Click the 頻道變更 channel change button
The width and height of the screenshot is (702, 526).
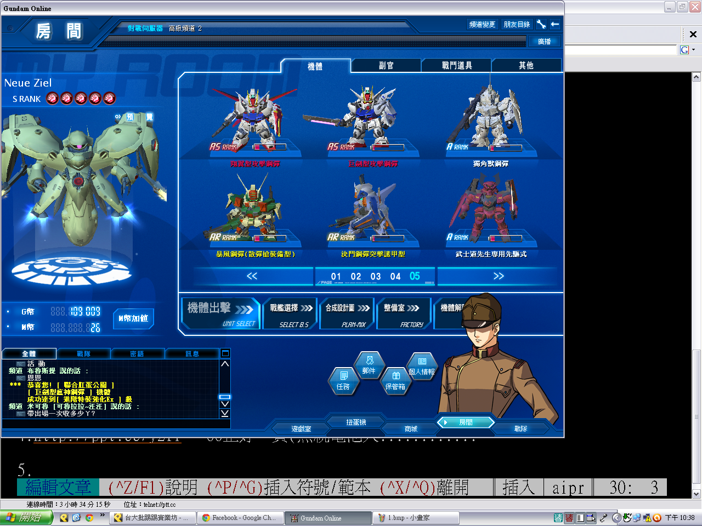(482, 24)
